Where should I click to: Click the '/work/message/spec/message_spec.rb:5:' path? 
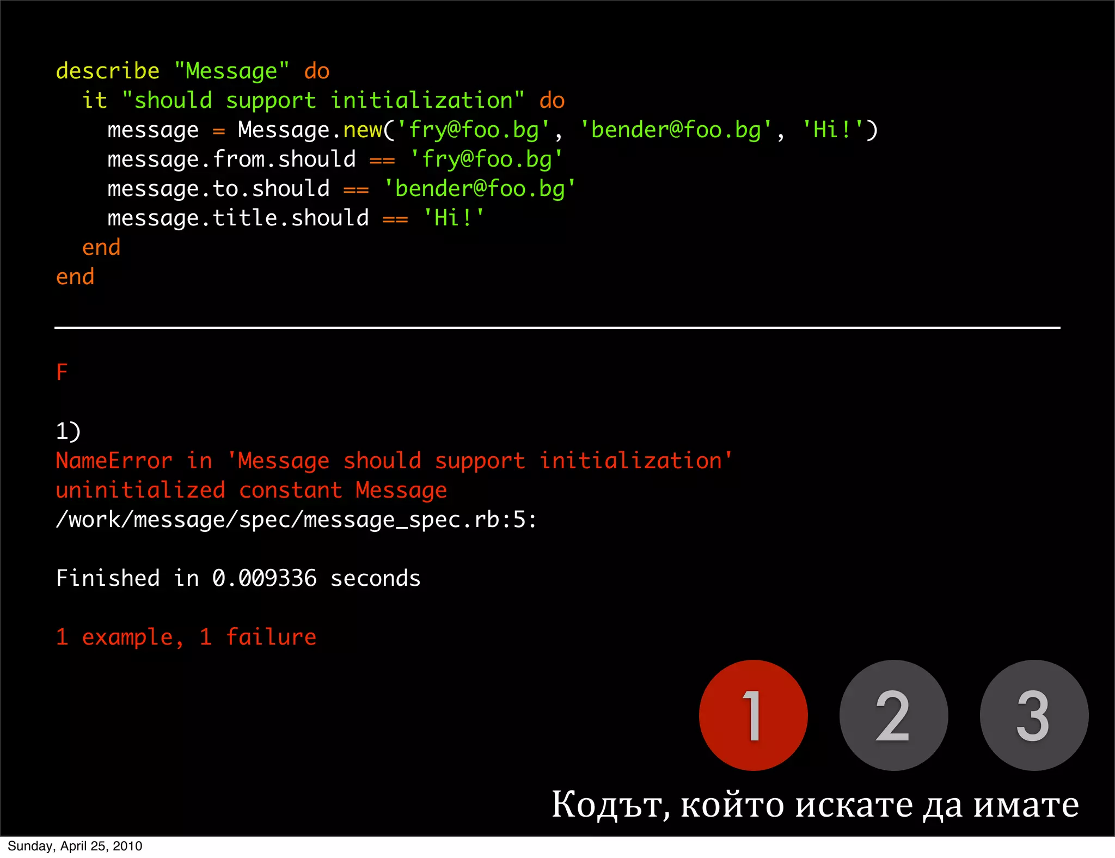(x=296, y=520)
